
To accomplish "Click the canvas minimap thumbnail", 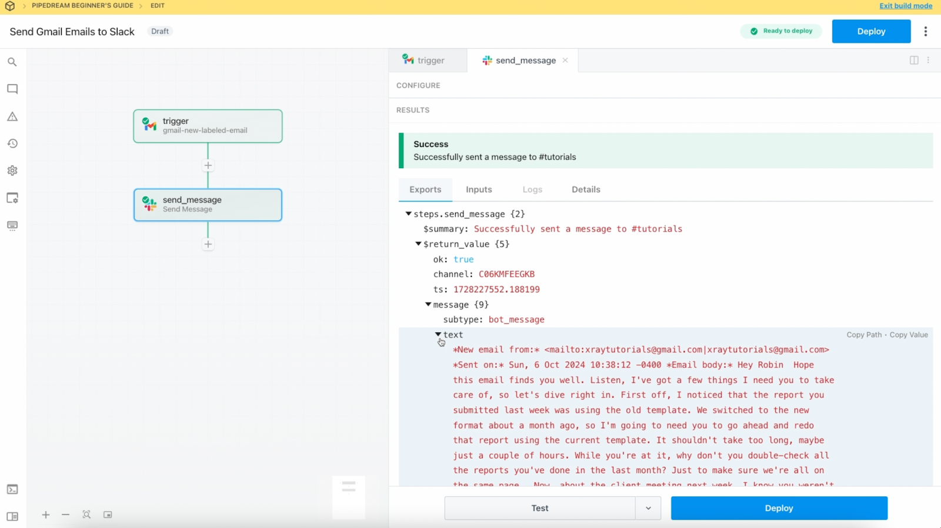I will [349, 497].
